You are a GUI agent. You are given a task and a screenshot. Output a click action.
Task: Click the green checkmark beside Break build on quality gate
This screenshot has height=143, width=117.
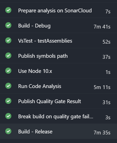[8, 116]
